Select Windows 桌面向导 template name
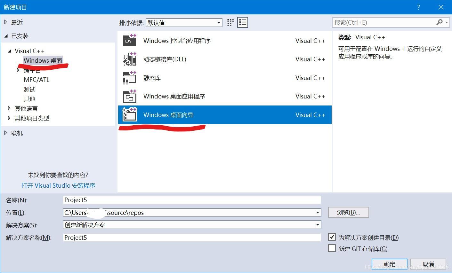452x273 pixels. click(x=168, y=115)
